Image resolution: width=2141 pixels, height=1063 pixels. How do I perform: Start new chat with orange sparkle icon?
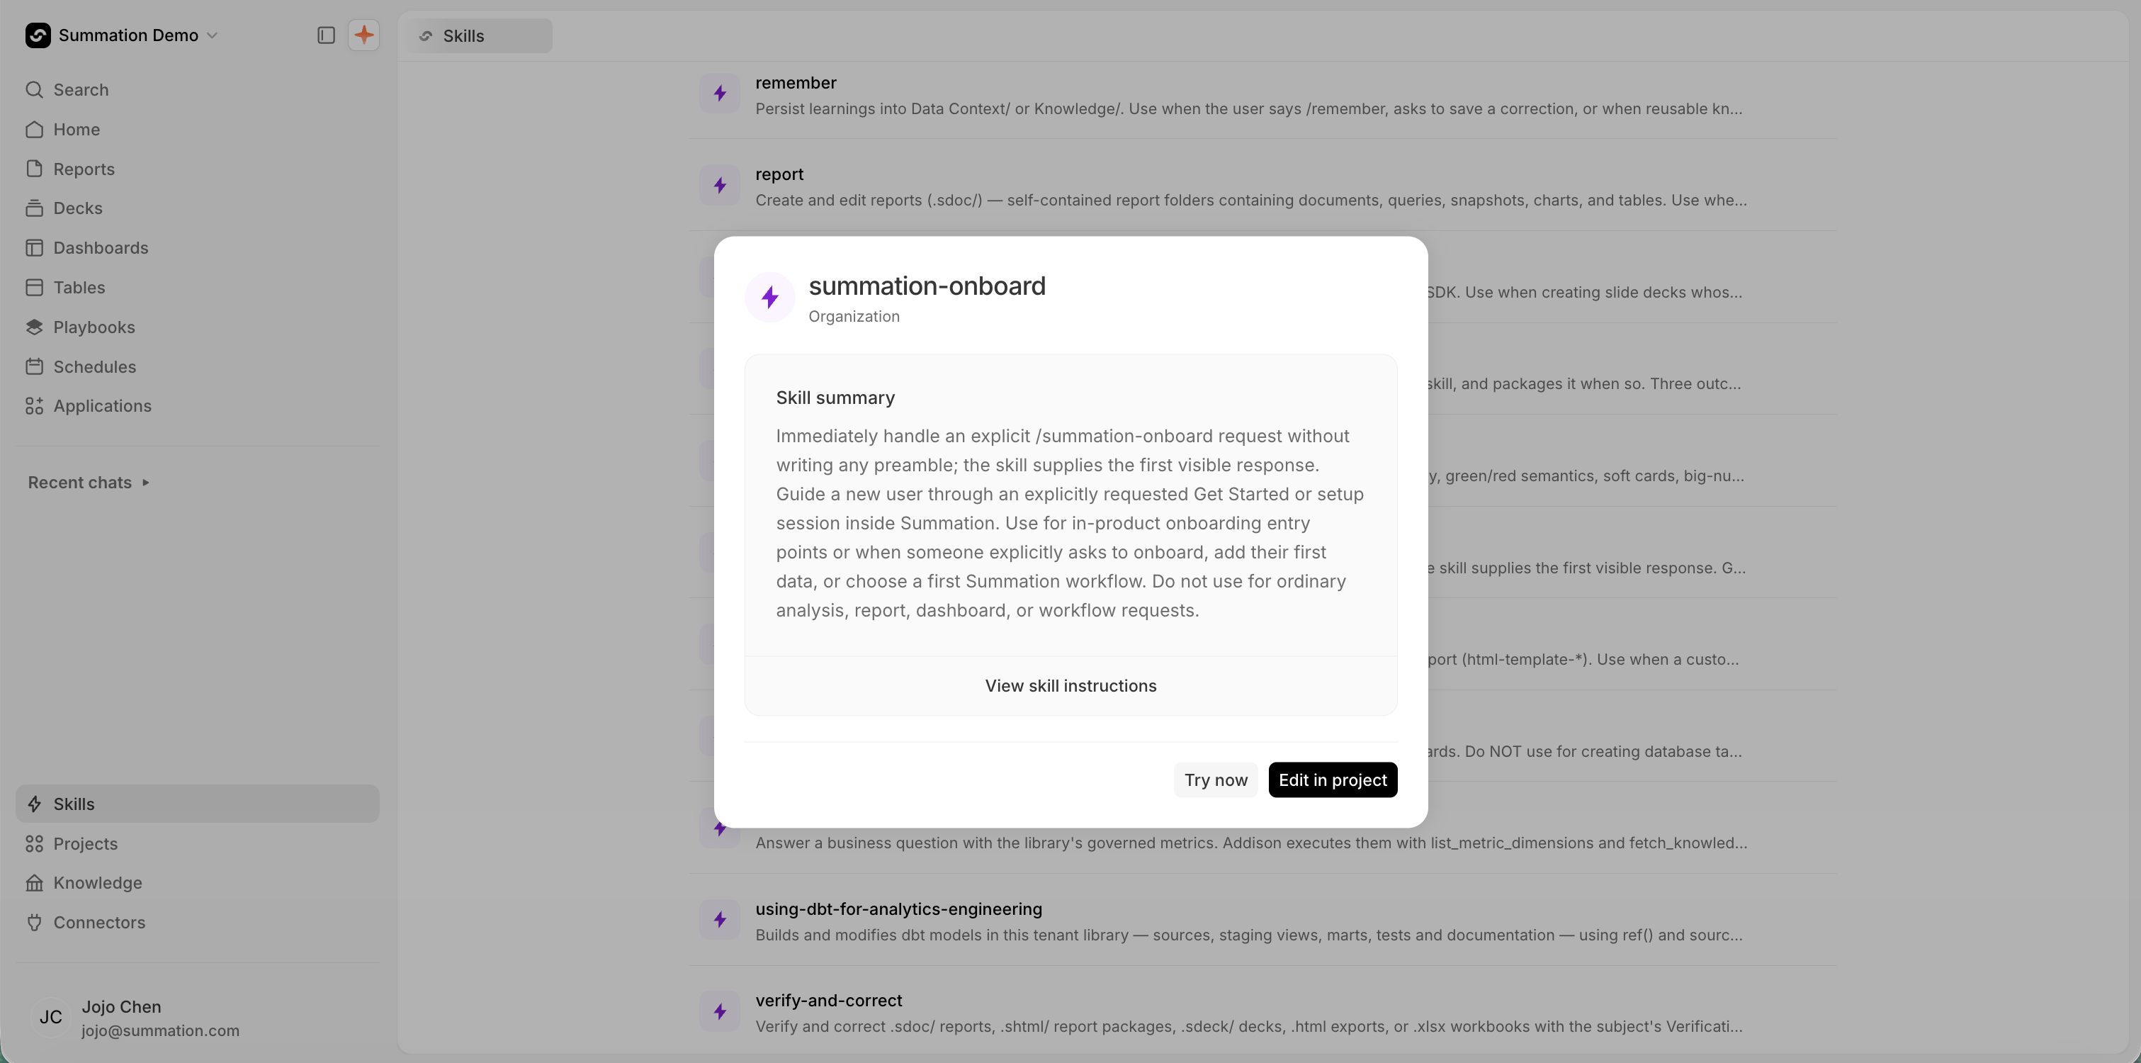coord(364,35)
